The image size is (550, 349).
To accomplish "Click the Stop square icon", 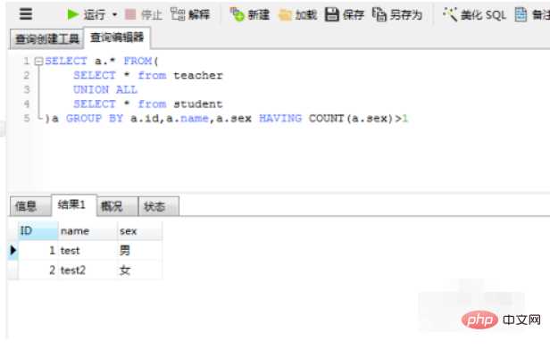I will [130, 14].
